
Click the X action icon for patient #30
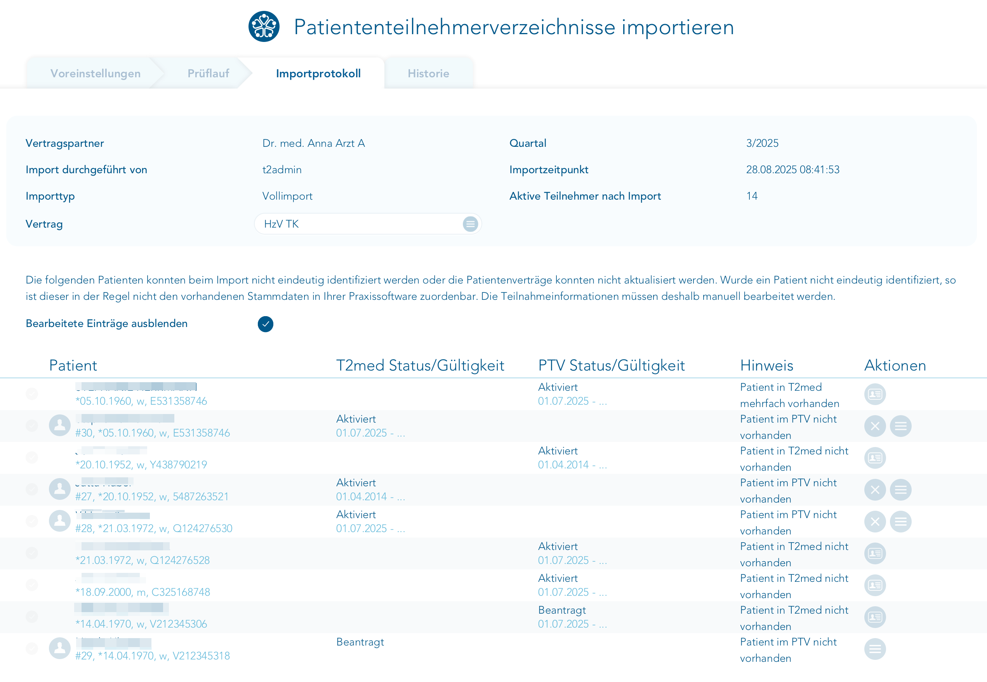pyautogui.click(x=875, y=426)
